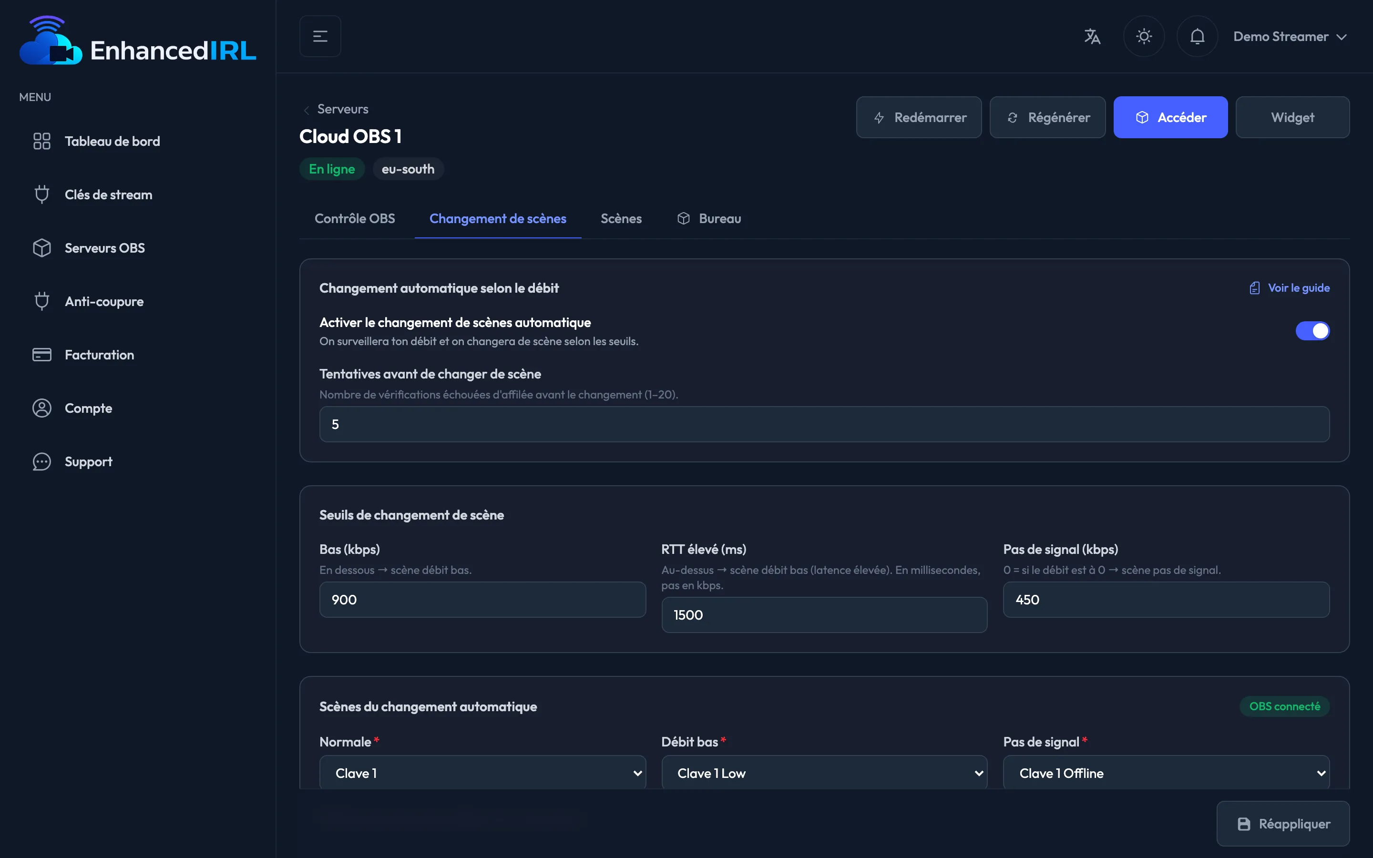Click the OBS connecté status badge
The height and width of the screenshot is (858, 1373).
1284,706
